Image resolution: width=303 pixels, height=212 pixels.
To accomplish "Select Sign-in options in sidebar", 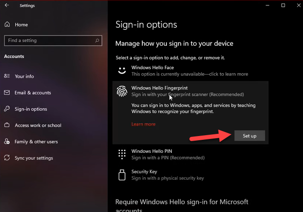I will 31,109.
